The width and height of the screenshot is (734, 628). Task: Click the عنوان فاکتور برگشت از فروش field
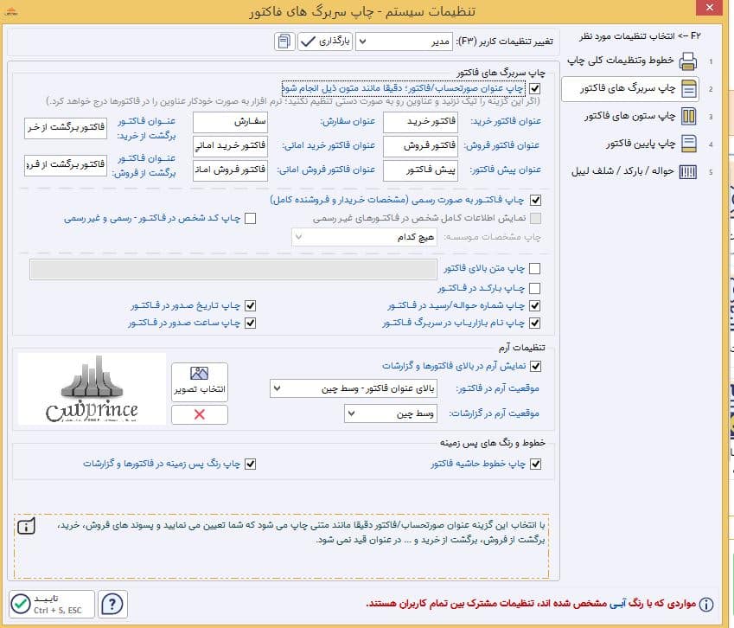coord(66,165)
